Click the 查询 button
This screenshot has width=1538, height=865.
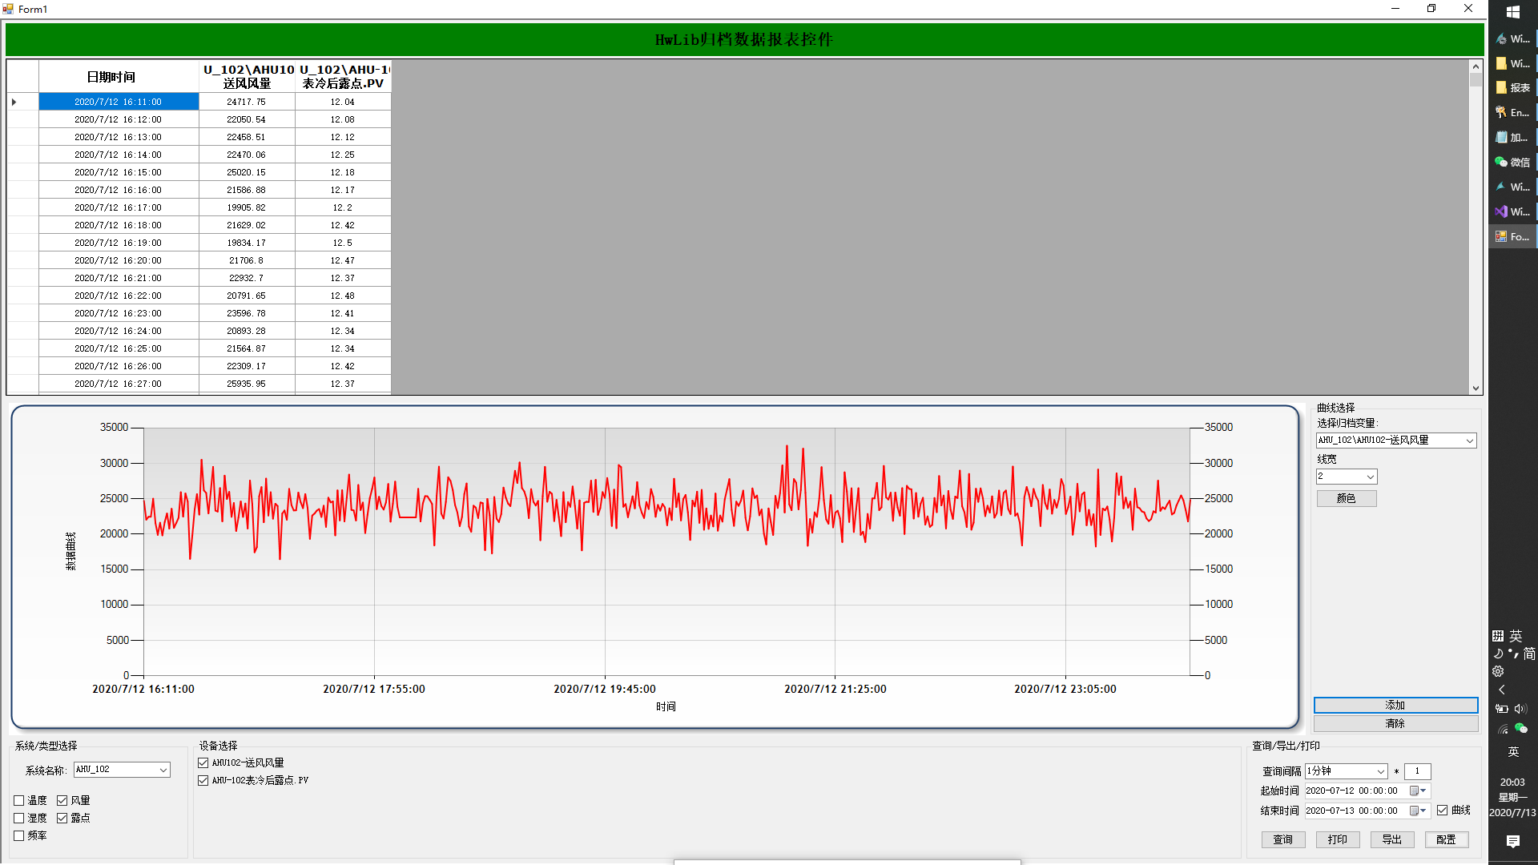click(x=1282, y=839)
